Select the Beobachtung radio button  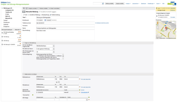click(x=41, y=15)
